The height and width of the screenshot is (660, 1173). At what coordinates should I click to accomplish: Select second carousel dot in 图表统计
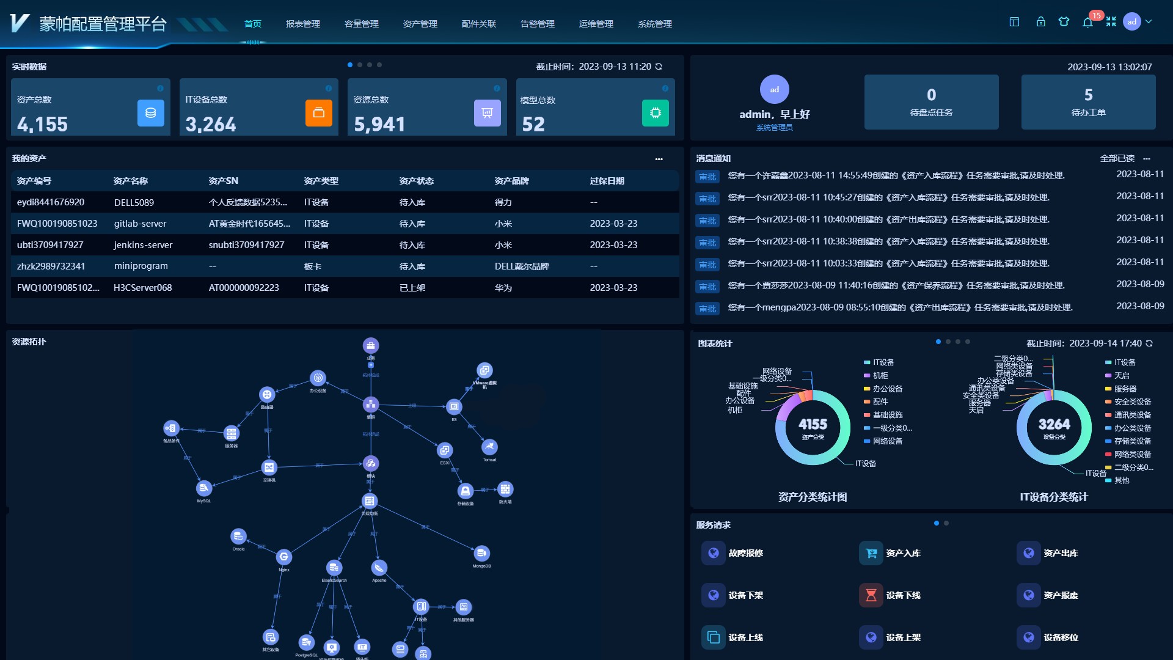click(948, 342)
